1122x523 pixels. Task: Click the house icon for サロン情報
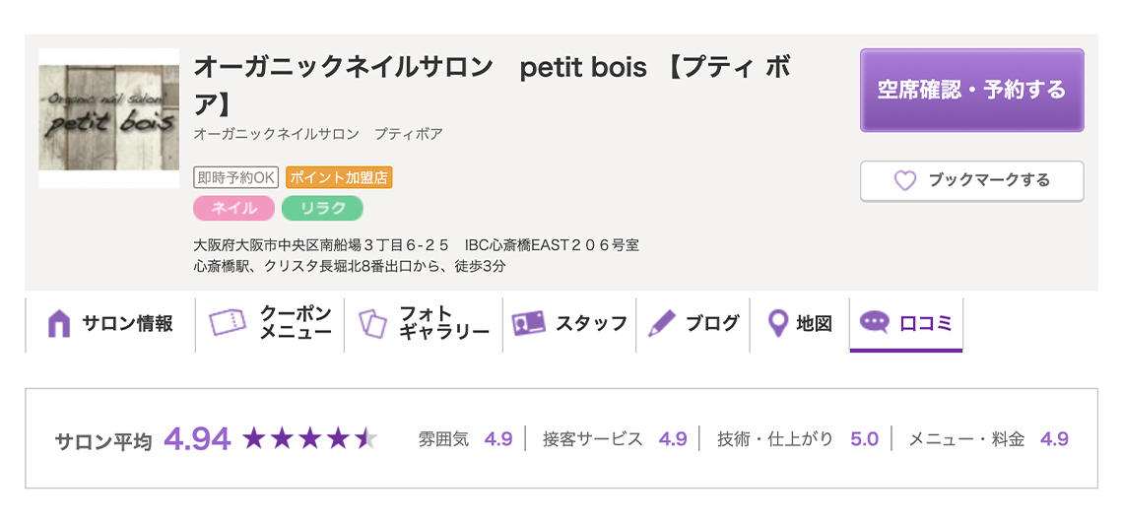pos(59,324)
